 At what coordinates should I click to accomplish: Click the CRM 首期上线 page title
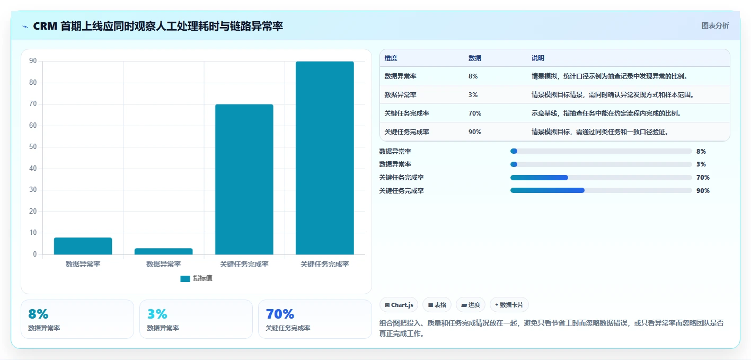pyautogui.click(x=158, y=26)
